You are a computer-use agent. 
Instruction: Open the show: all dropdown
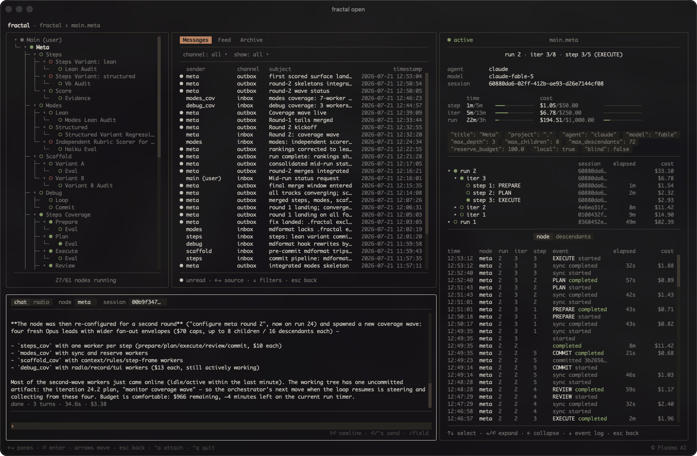pyautogui.click(x=251, y=55)
